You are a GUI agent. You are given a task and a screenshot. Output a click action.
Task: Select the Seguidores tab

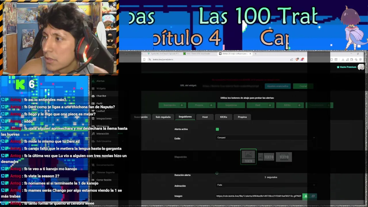[185, 117]
